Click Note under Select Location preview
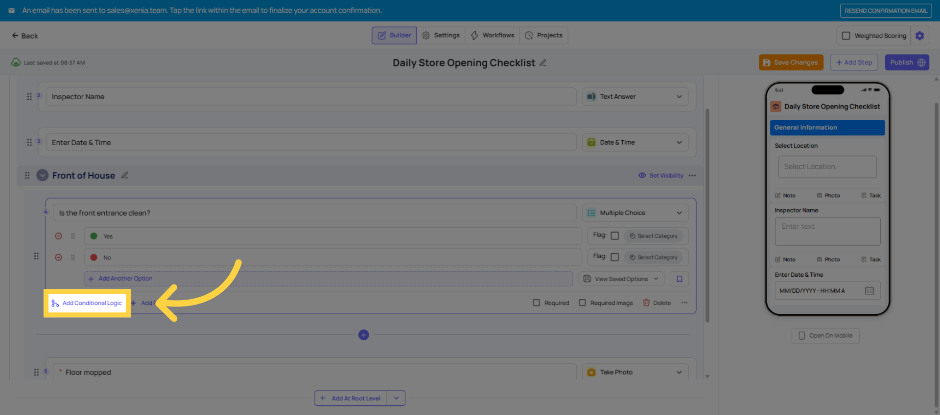Screen dimensions: 940x415 785,196
